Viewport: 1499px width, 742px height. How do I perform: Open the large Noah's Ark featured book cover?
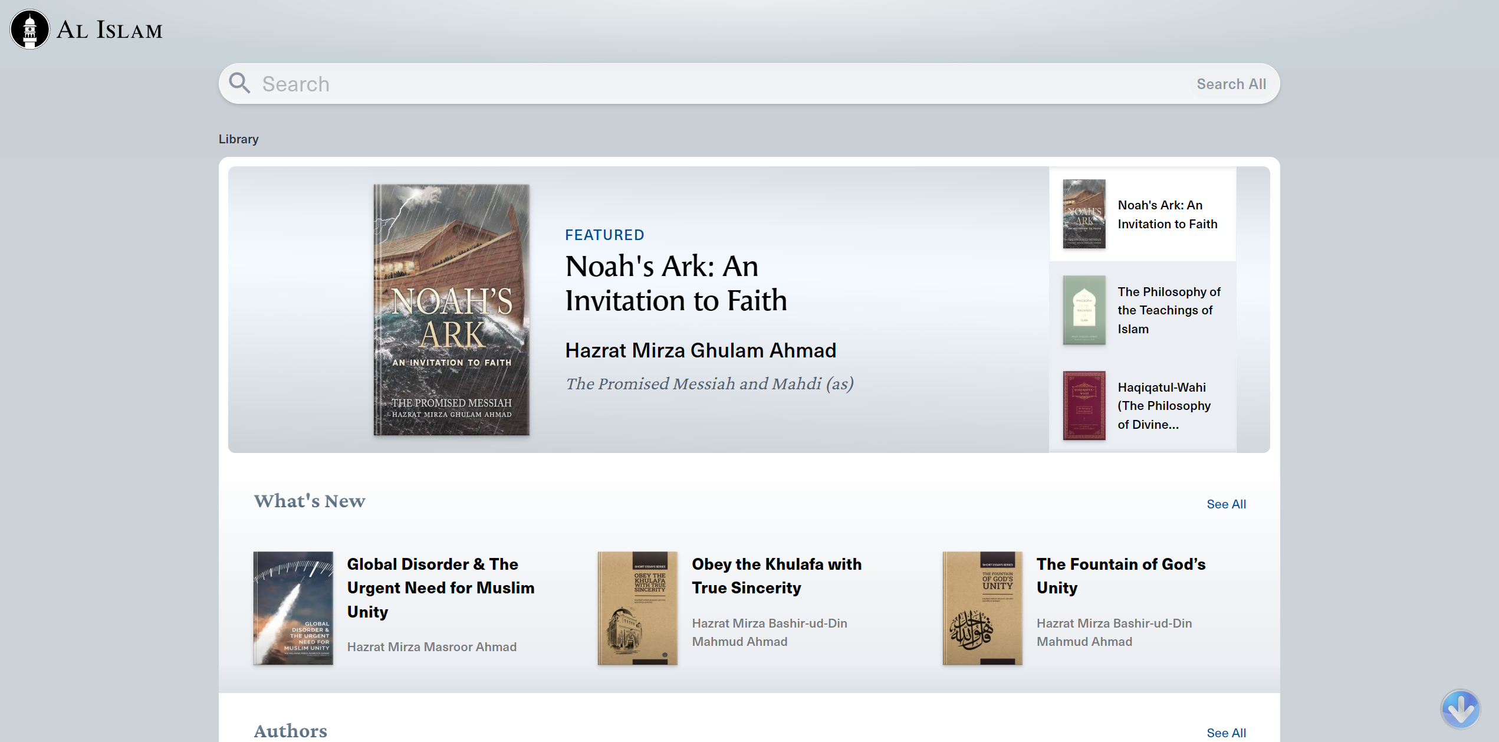click(451, 310)
